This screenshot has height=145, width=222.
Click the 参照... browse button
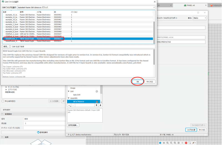click(x=6, y=47)
